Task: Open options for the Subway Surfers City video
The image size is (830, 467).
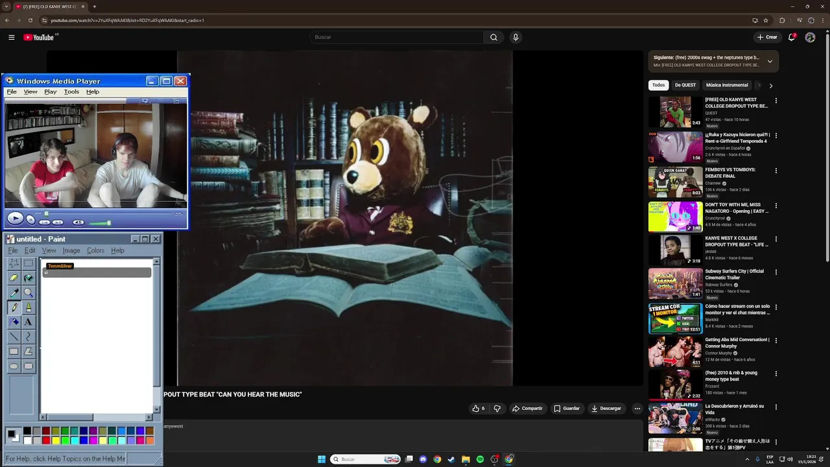Action: [776, 272]
